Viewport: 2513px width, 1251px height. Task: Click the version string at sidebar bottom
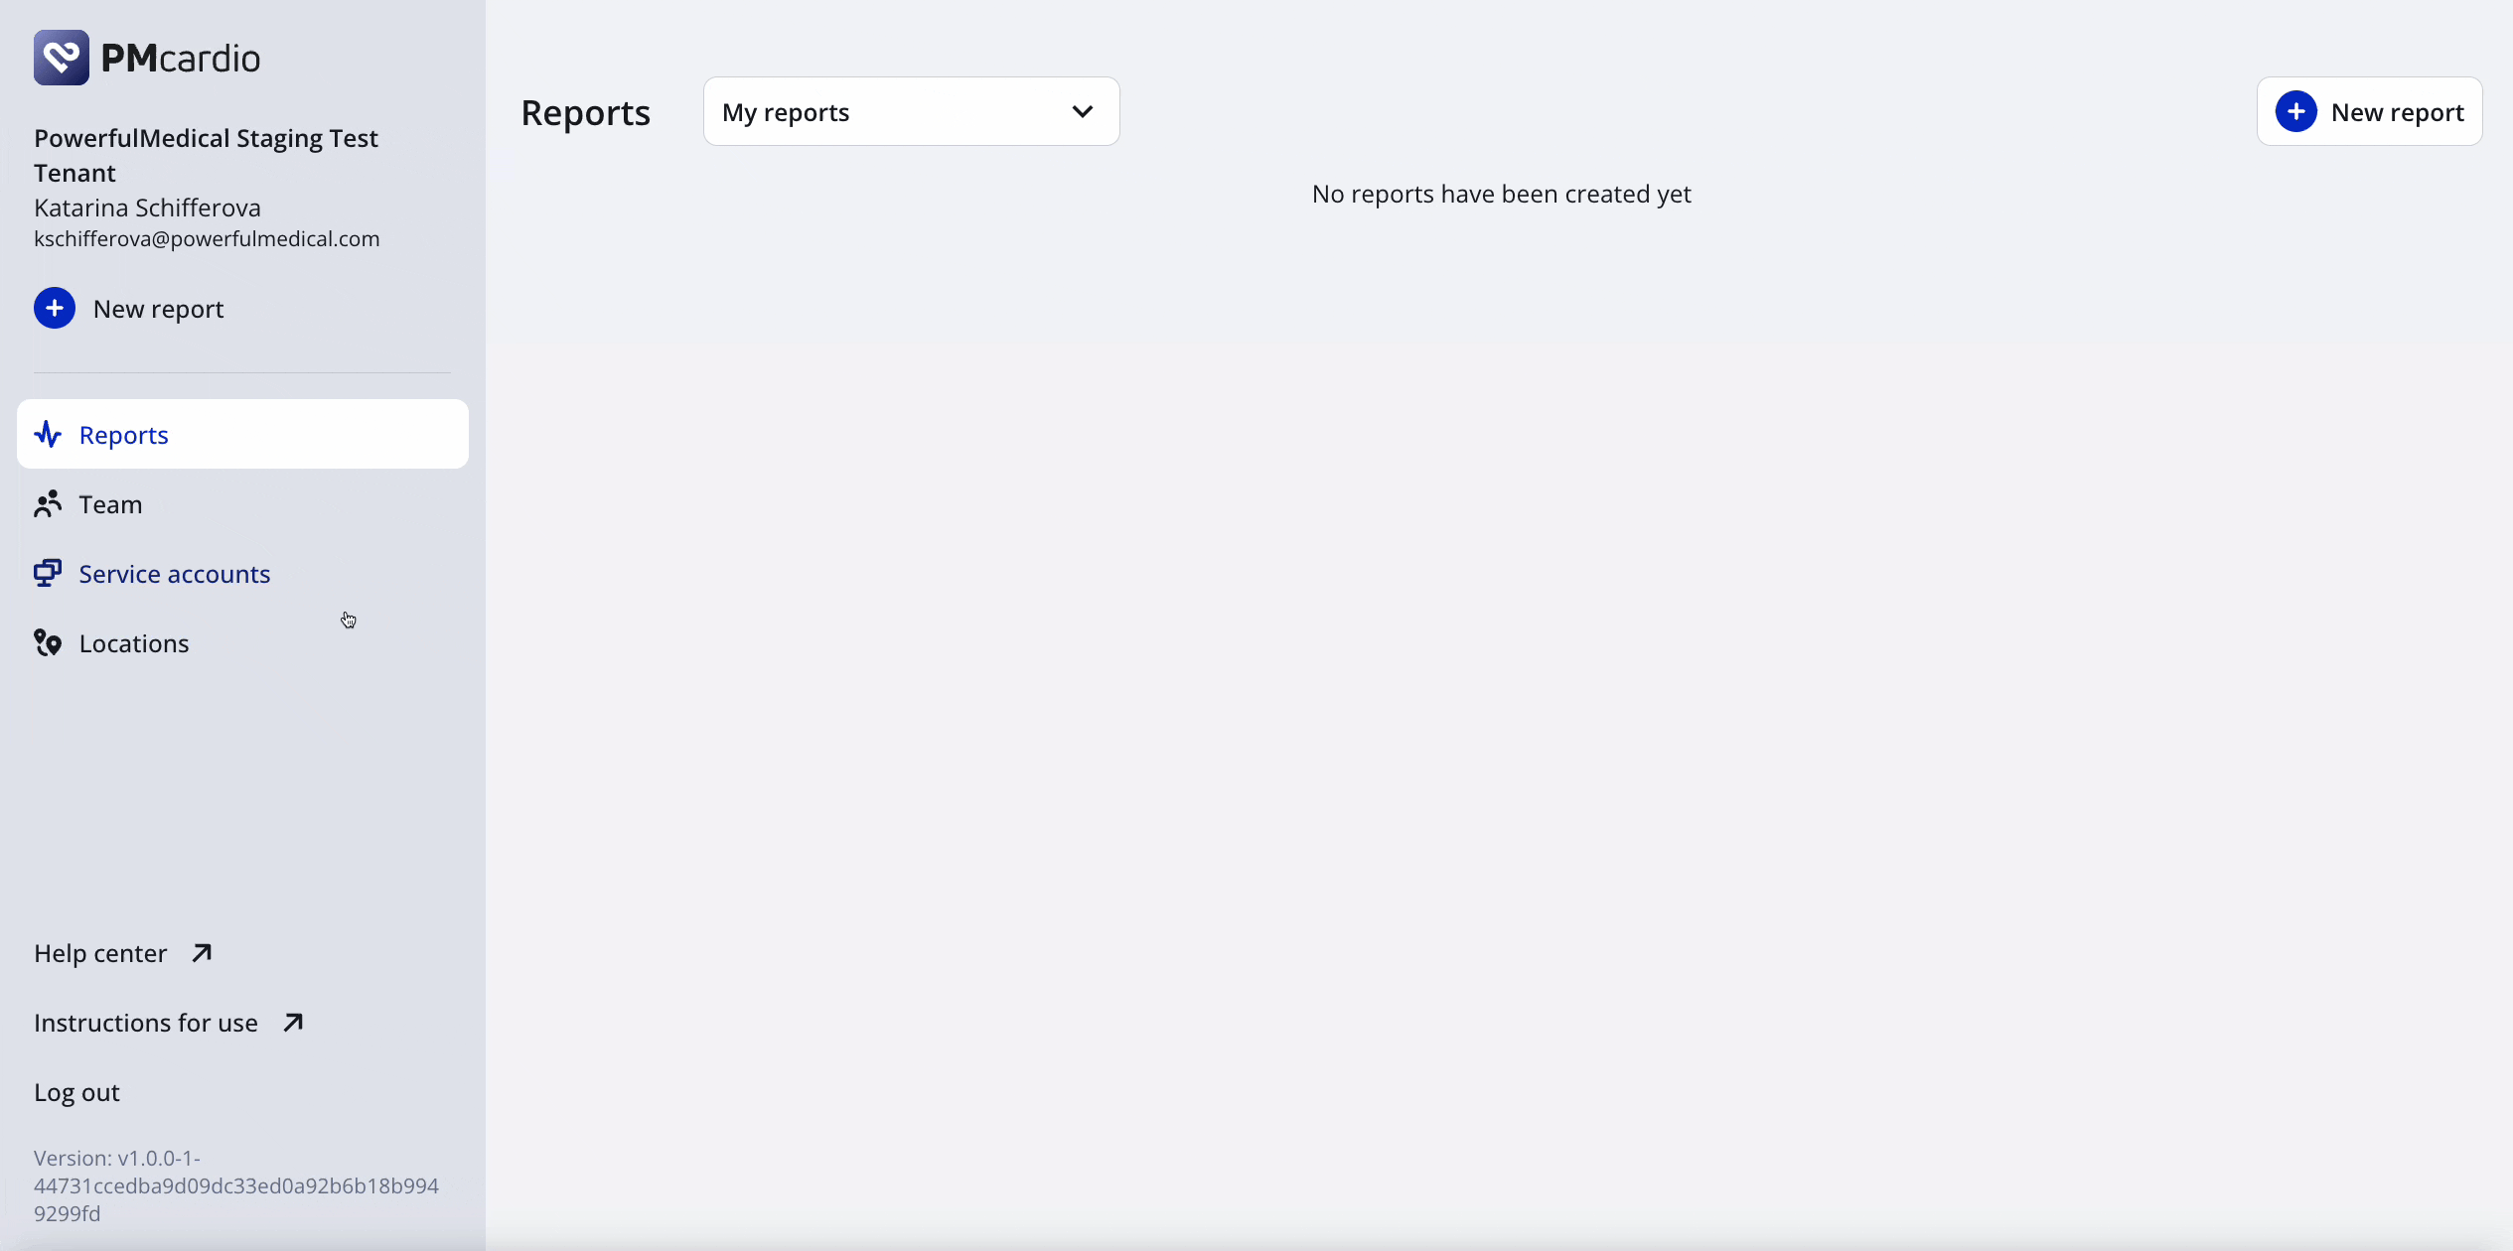pos(236,1185)
